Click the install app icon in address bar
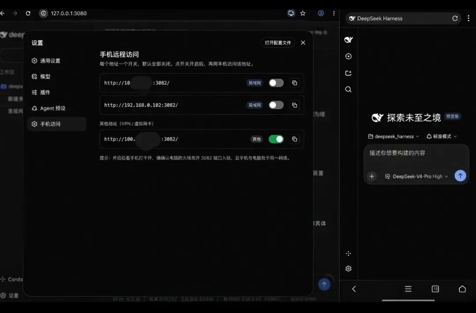476x313 pixels. tap(291, 13)
